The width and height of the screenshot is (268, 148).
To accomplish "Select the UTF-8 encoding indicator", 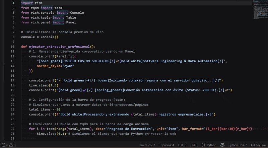I will click(x=182, y=145).
